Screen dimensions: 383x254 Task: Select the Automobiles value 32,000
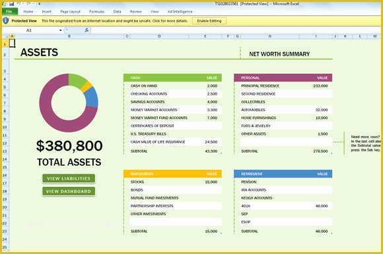(x=322, y=110)
